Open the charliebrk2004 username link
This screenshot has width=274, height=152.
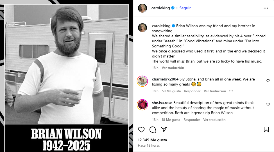[x=165, y=79]
